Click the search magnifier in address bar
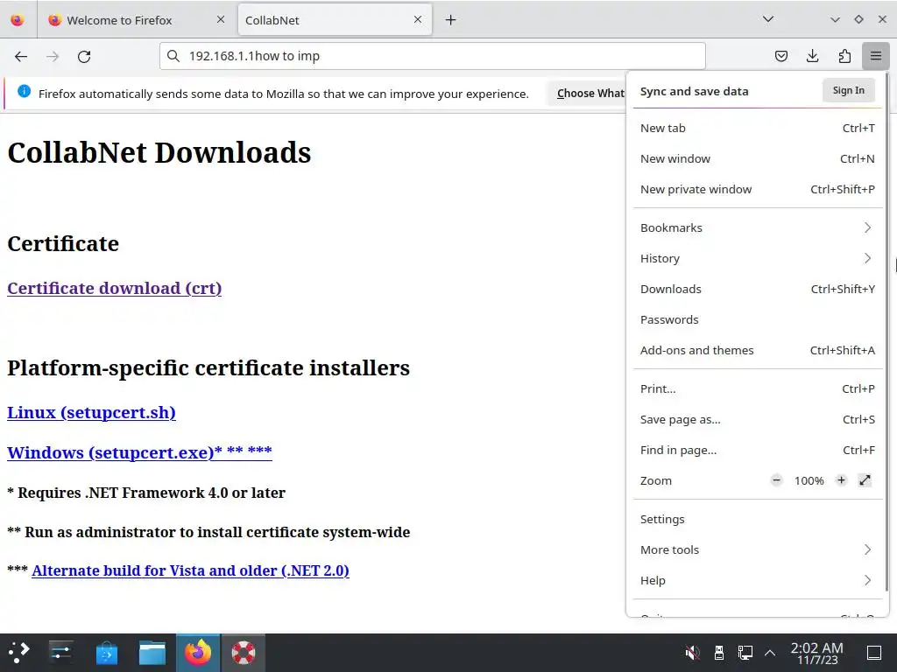This screenshot has width=897, height=672. [x=173, y=56]
